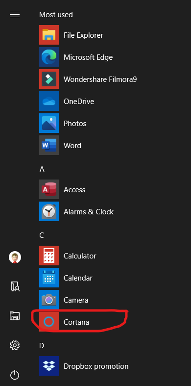Open the hamburger expand menu
Screen dimensions: 191x386
[x=15, y=15]
